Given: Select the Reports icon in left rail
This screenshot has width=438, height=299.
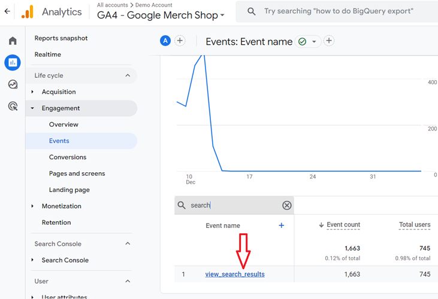Looking at the screenshot, I should 13,62.
